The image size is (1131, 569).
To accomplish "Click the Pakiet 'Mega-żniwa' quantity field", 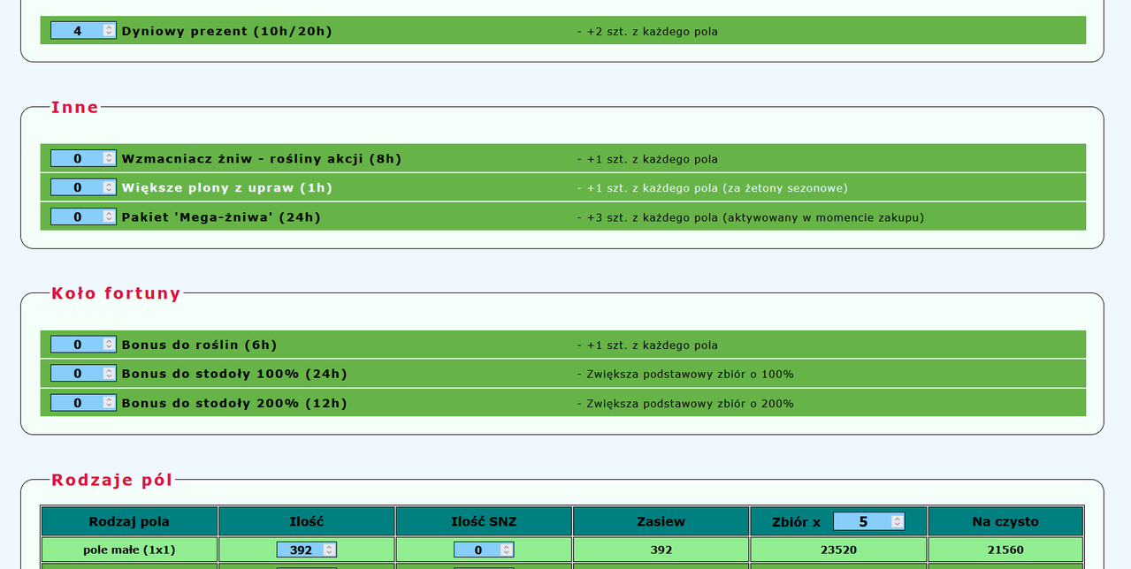I will pos(83,216).
